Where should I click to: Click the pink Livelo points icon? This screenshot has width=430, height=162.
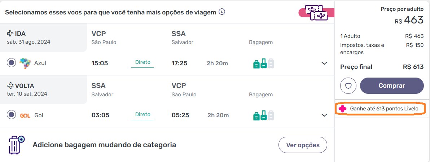tap(342, 109)
